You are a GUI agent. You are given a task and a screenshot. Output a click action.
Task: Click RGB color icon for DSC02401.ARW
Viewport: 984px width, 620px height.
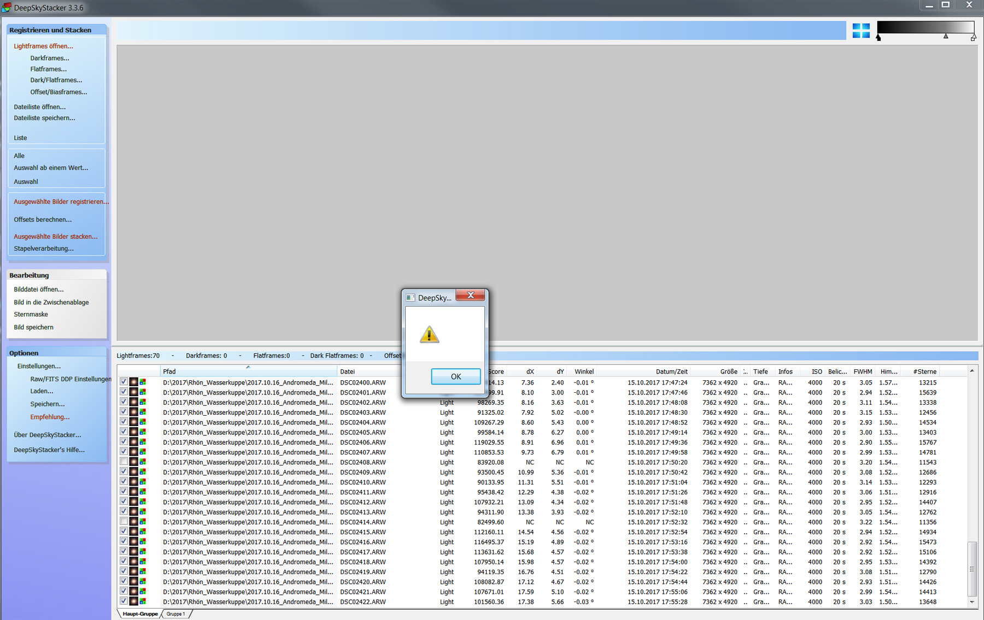point(143,392)
